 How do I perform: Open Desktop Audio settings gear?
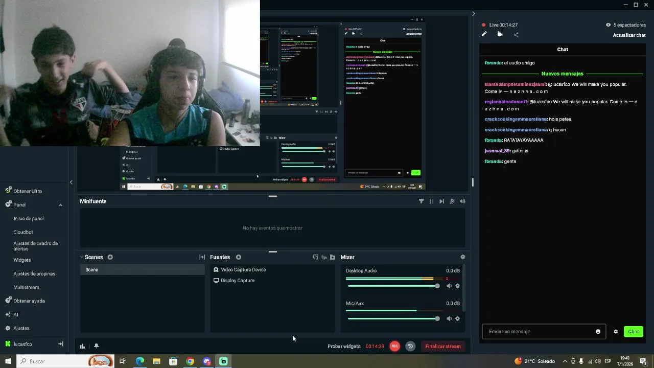pos(457,286)
